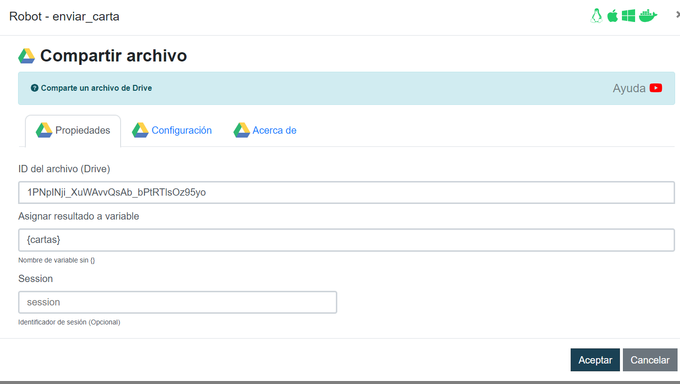Click the Linux penguin icon
This screenshot has width=680, height=384.
pyautogui.click(x=596, y=16)
